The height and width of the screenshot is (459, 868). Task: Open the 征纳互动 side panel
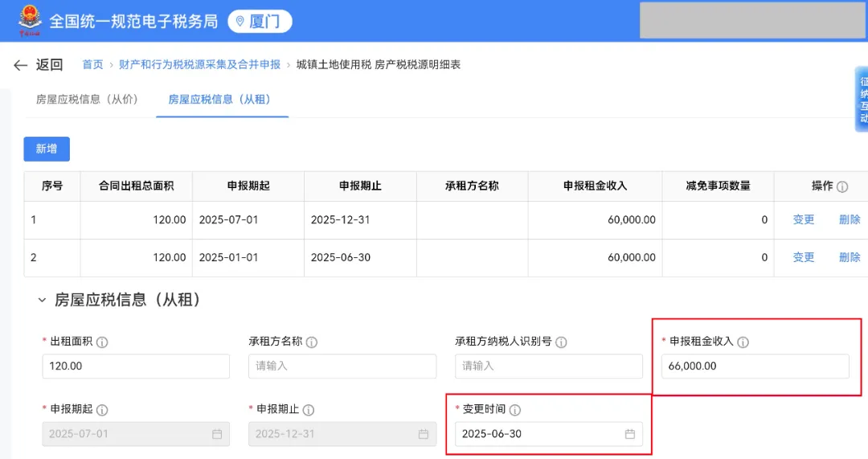click(862, 100)
